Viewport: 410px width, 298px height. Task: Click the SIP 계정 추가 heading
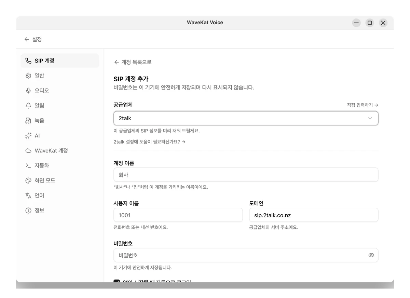pyautogui.click(x=131, y=79)
